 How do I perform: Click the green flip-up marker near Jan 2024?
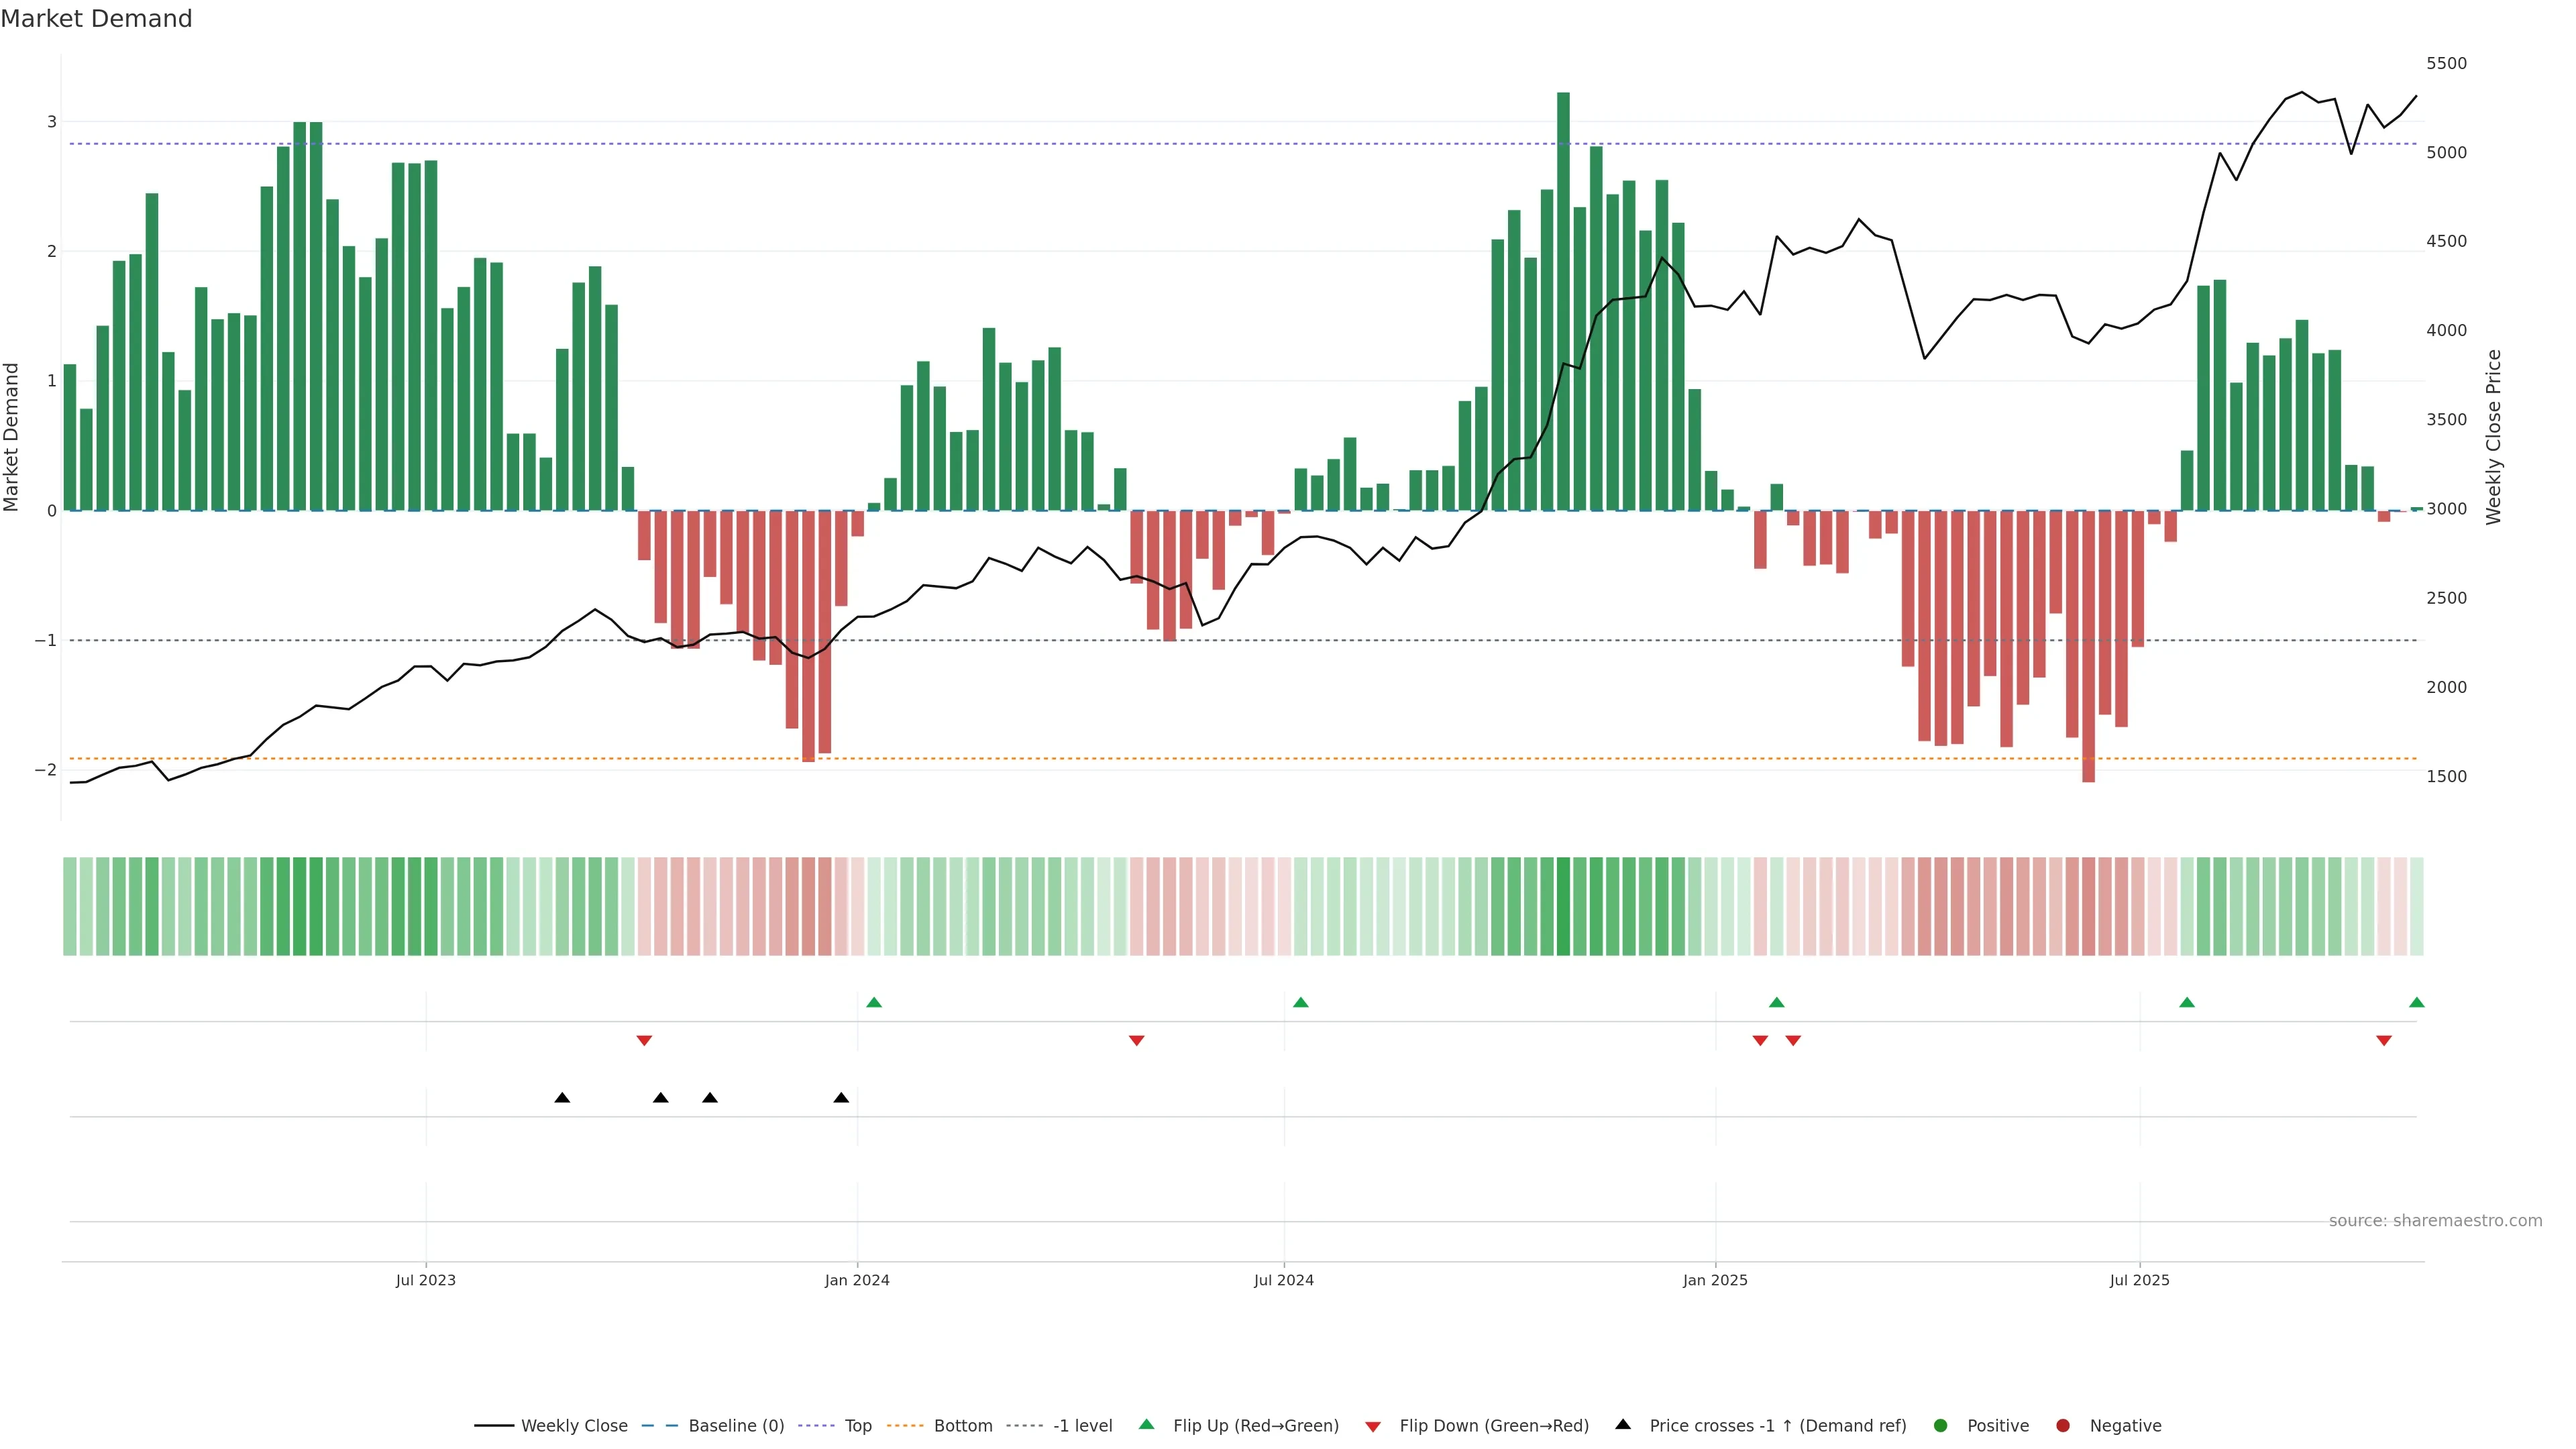(x=874, y=1002)
